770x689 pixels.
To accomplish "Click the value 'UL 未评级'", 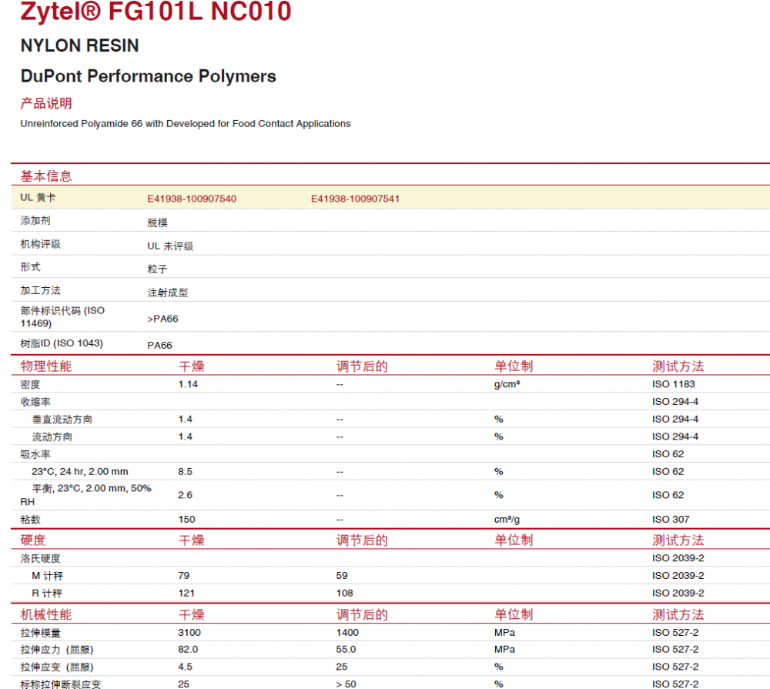I will [x=170, y=246].
